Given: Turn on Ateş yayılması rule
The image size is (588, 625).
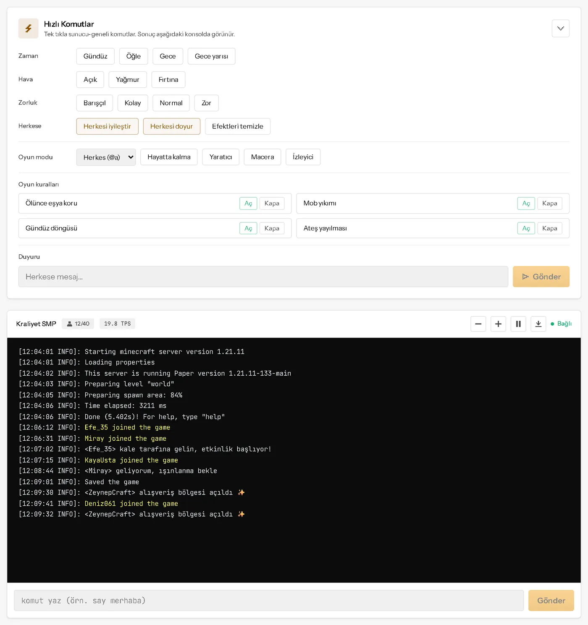Looking at the screenshot, I should tap(526, 228).
